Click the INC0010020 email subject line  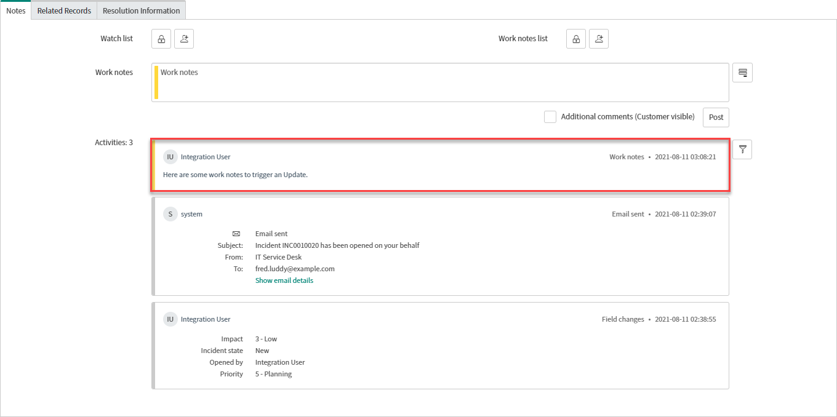(337, 245)
